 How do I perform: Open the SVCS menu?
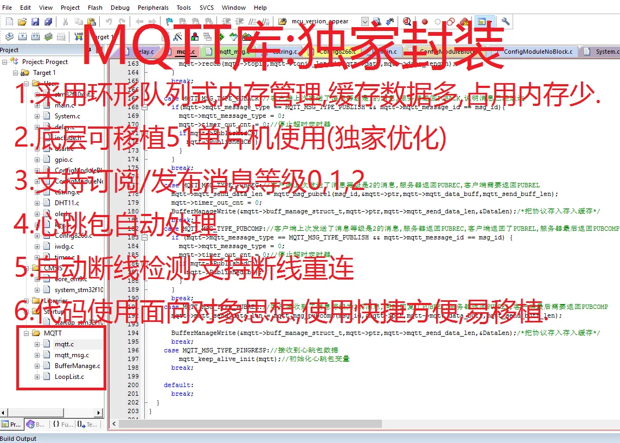click(207, 8)
